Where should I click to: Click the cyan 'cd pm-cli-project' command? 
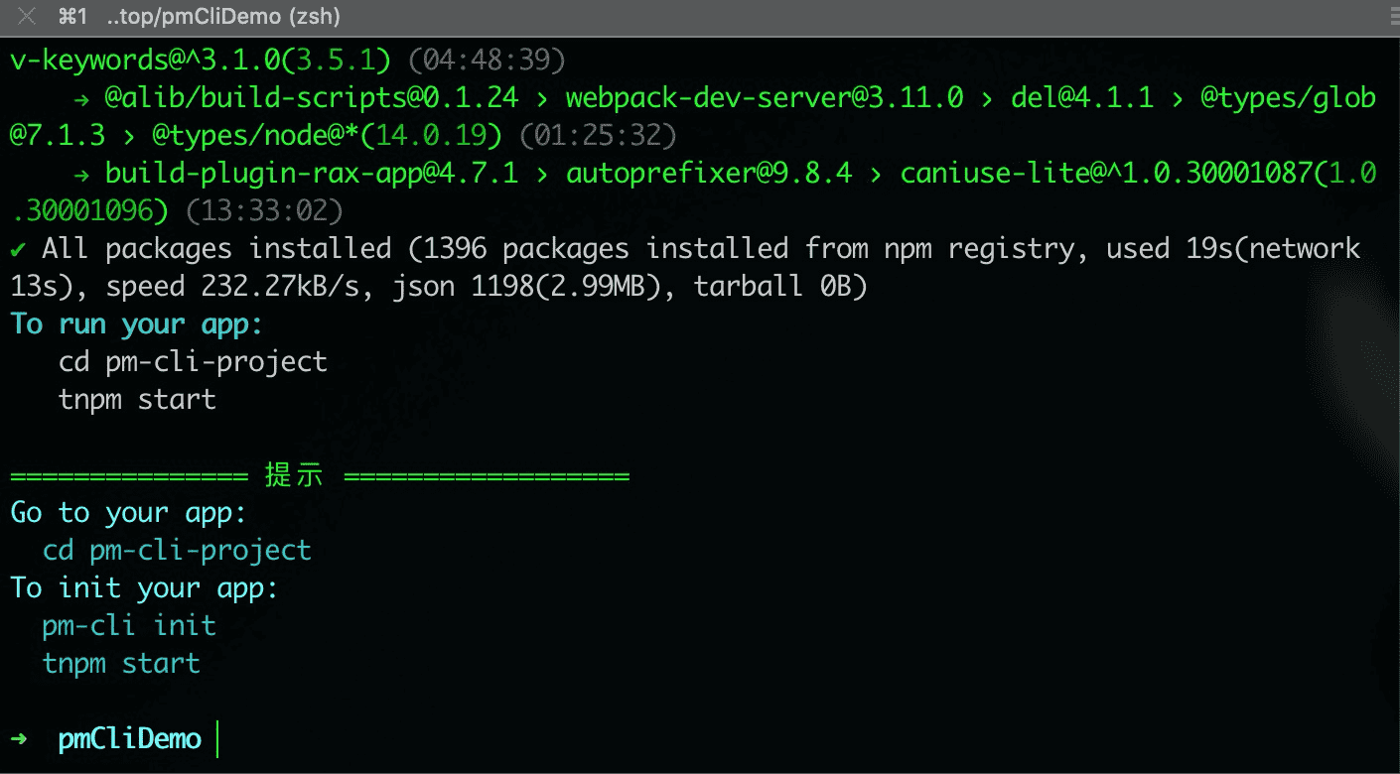177,551
